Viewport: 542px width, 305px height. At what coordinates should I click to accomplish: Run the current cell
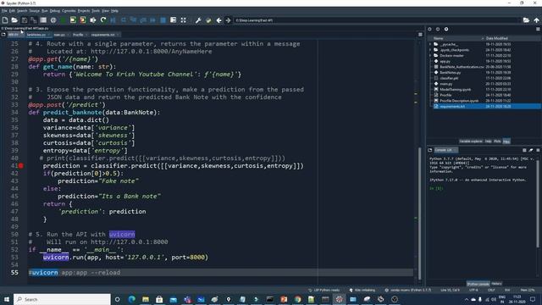73,20
